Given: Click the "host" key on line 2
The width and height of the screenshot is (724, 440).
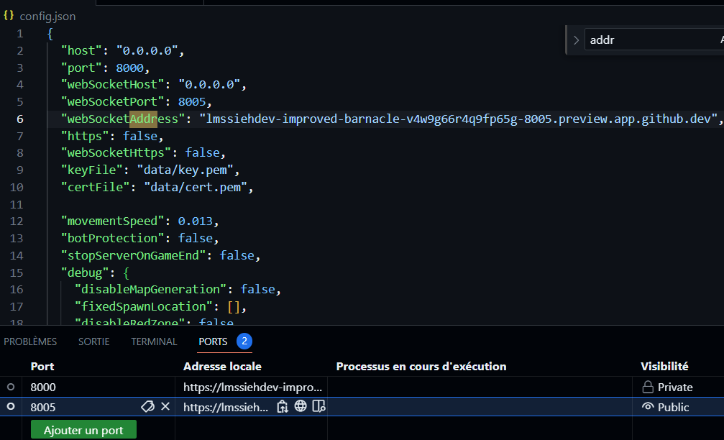Looking at the screenshot, I should pos(81,51).
